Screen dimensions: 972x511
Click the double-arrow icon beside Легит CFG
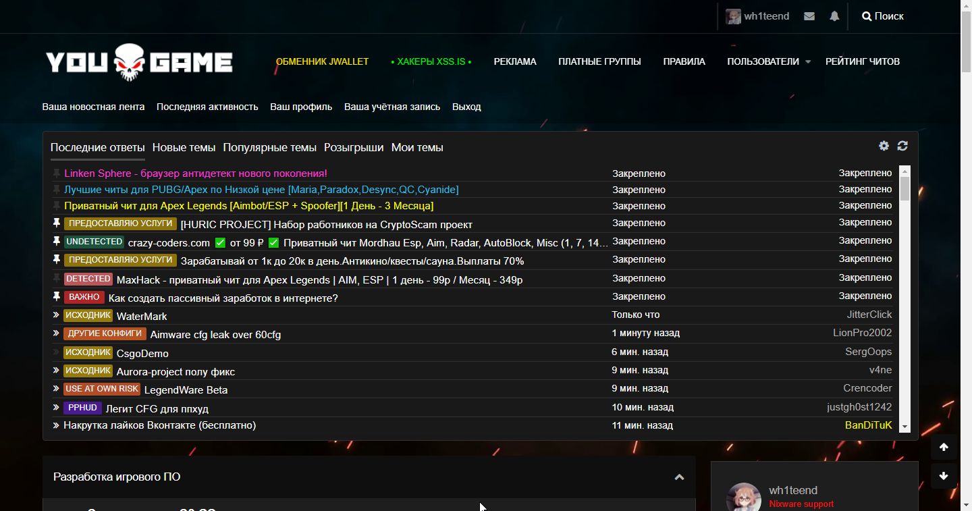[57, 407]
